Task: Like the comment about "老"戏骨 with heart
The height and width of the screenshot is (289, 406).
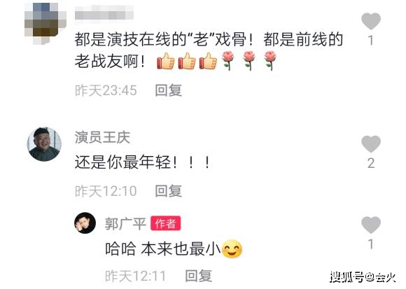Action: point(371,21)
